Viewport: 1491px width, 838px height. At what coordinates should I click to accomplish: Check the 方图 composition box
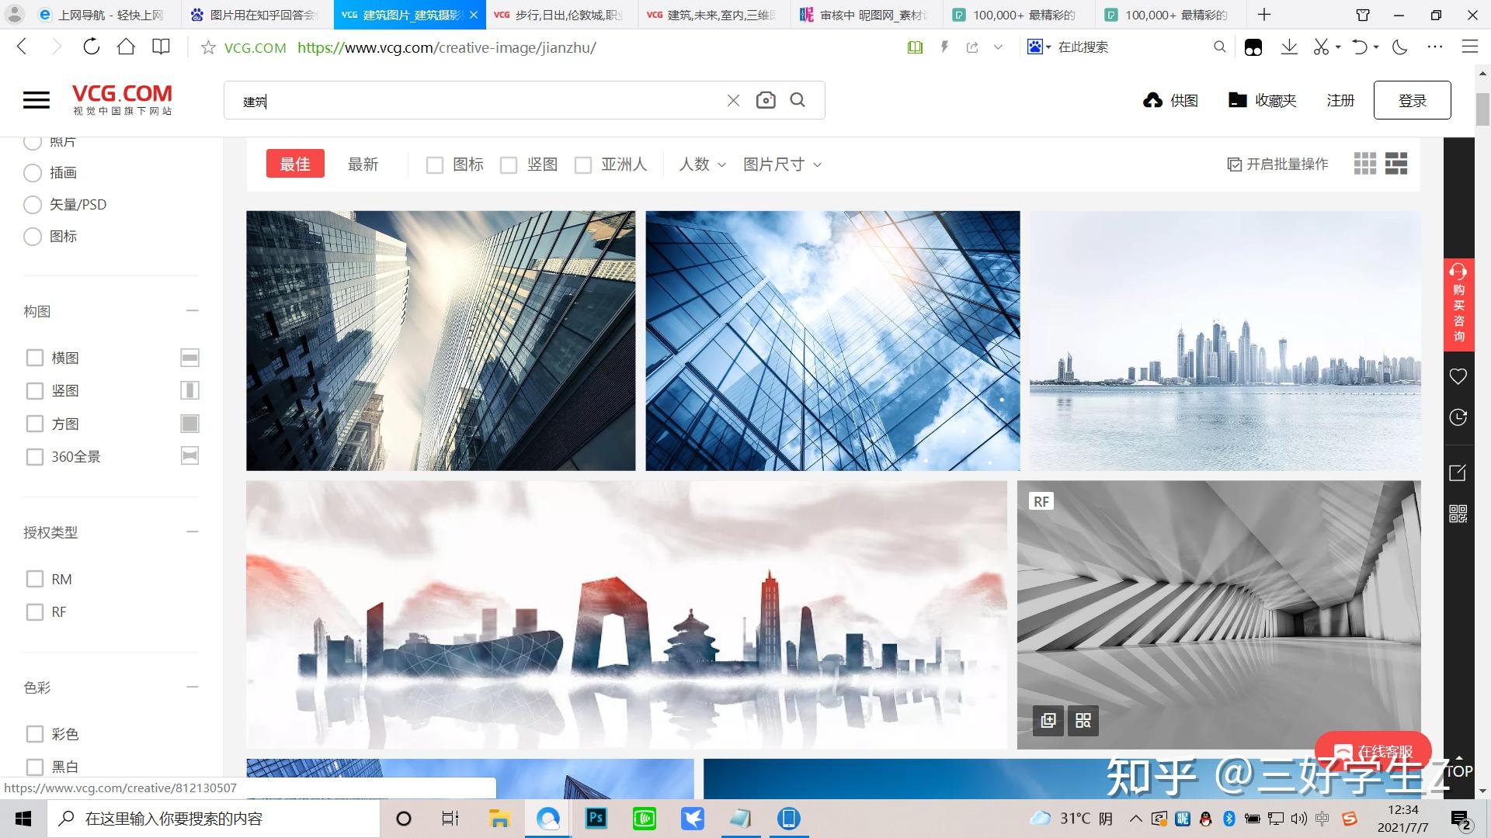[x=35, y=424]
